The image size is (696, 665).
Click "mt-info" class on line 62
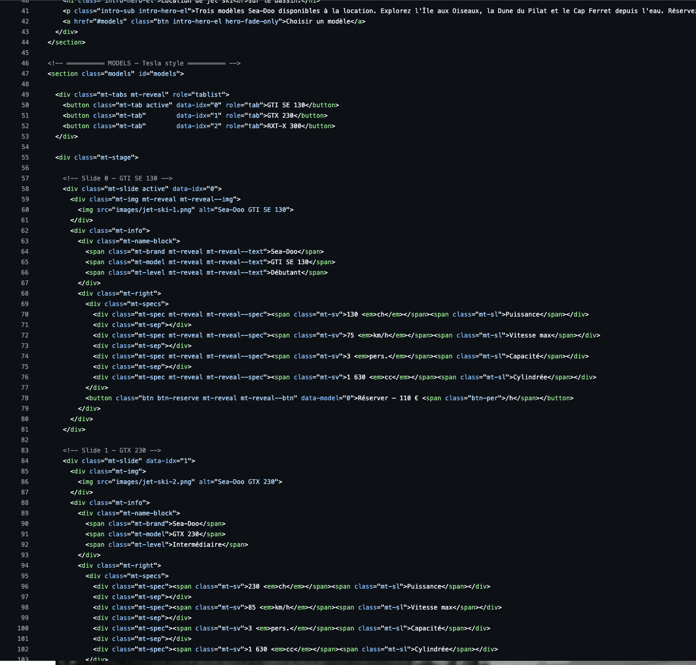(129, 231)
